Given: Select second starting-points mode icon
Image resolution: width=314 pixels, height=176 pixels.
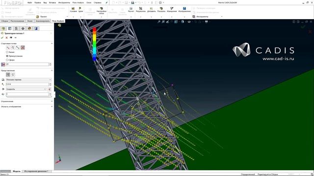Looking at the screenshot, I should pos(13,47).
